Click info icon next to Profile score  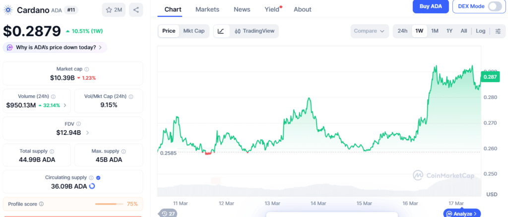[x=41, y=204]
